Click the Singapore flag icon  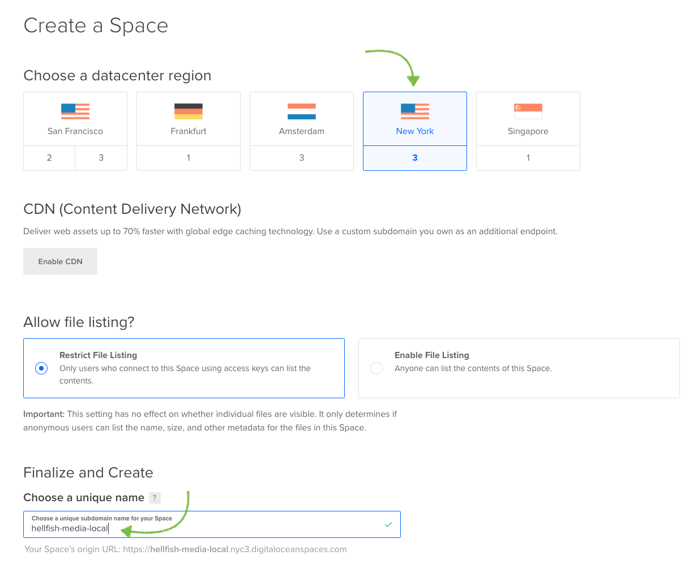click(x=528, y=111)
